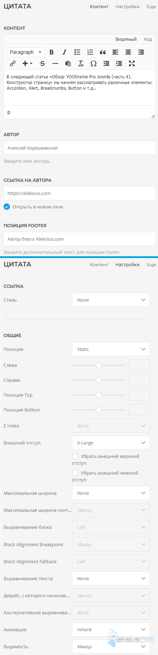158x655 pixels.
Task: Adjust the Слева slider
Action: coord(98,365)
